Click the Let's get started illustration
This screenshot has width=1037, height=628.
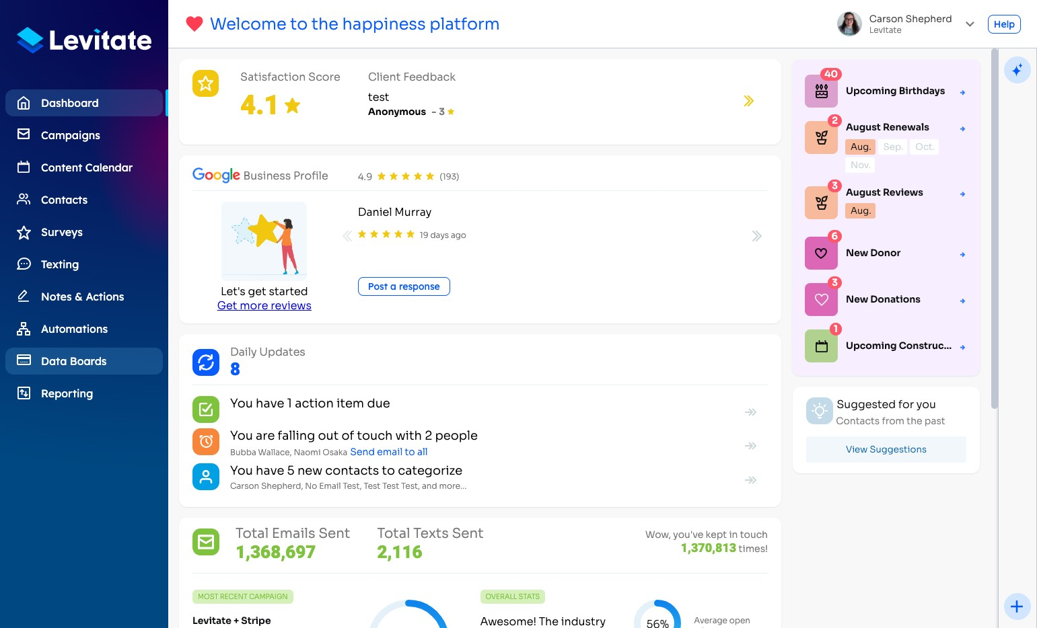pos(264,241)
